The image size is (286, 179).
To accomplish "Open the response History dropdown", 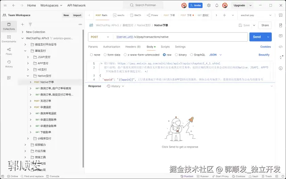I will [x=115, y=86].
